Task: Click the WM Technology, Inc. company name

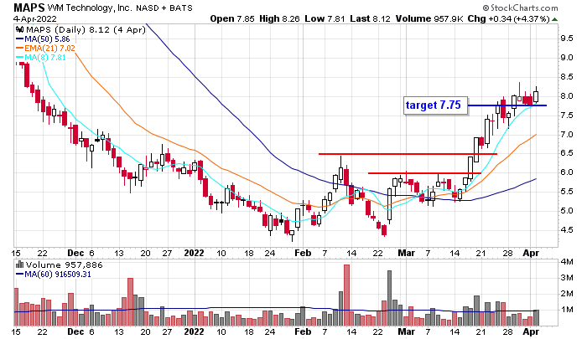Action: tap(90, 8)
